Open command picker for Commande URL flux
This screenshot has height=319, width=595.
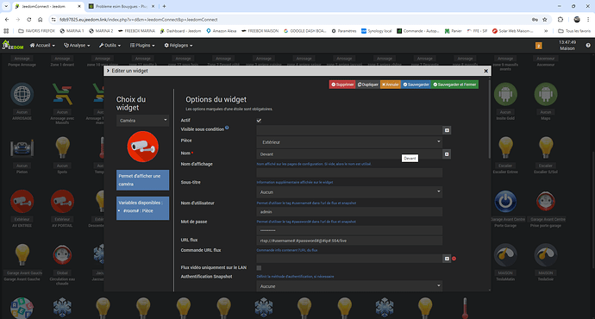tap(447, 259)
